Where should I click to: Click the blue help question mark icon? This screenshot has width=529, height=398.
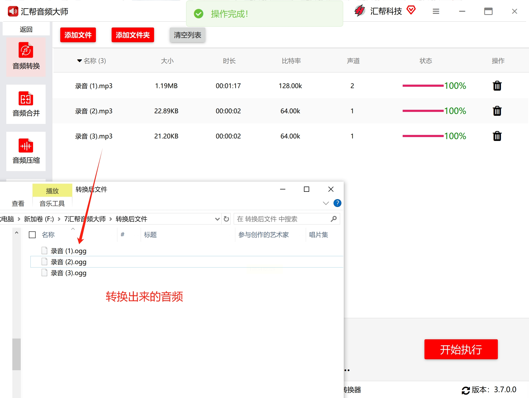(x=337, y=203)
